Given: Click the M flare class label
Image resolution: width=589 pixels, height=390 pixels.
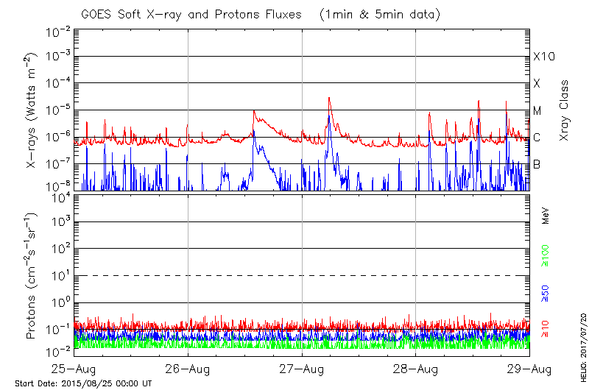Looking at the screenshot, I should (x=537, y=111).
